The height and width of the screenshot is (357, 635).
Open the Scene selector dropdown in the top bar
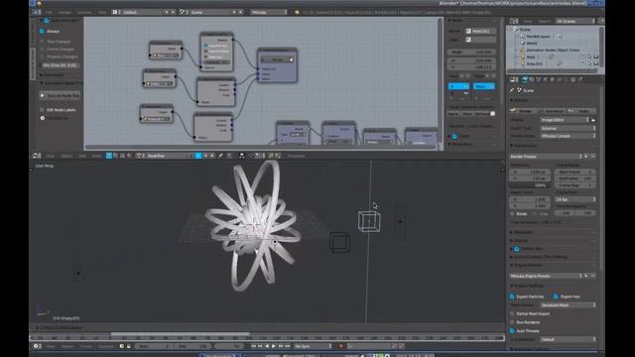210,13
